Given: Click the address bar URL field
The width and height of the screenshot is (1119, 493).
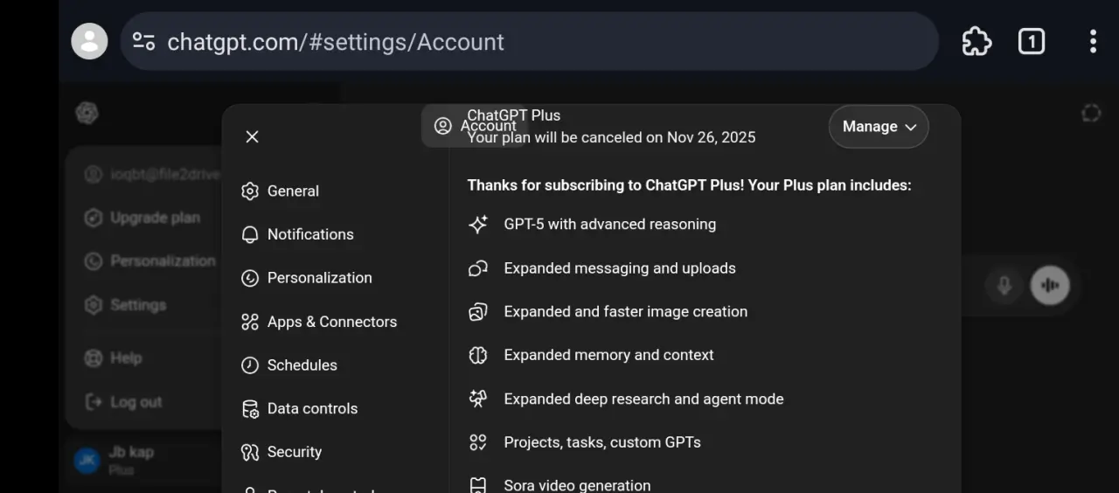Looking at the screenshot, I should (529, 41).
